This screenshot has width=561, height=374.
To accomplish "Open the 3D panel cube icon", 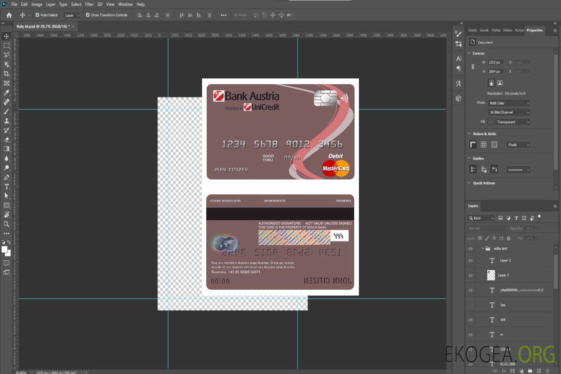I will [x=458, y=98].
